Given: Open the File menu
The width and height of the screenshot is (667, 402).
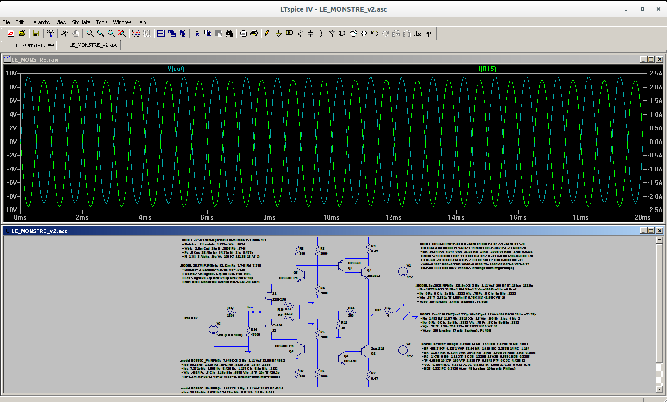Looking at the screenshot, I should 6,22.
